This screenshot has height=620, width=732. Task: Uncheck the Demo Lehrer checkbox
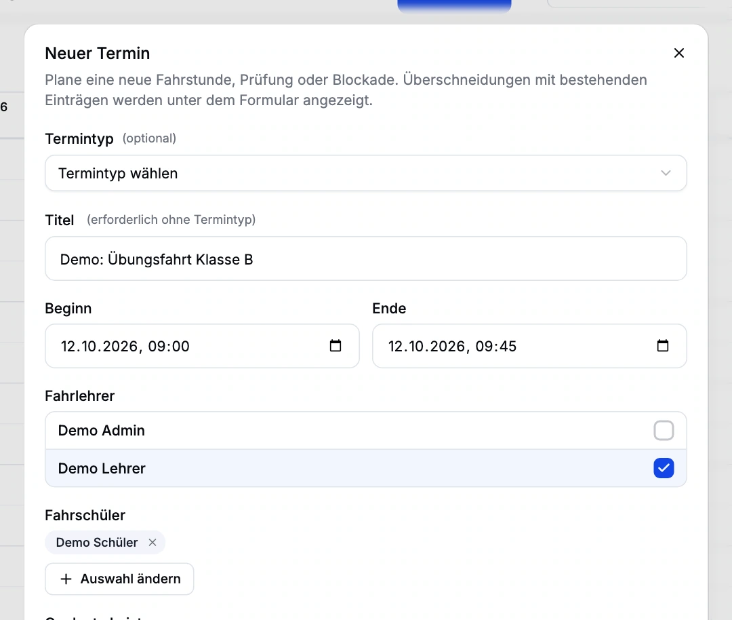coord(664,468)
